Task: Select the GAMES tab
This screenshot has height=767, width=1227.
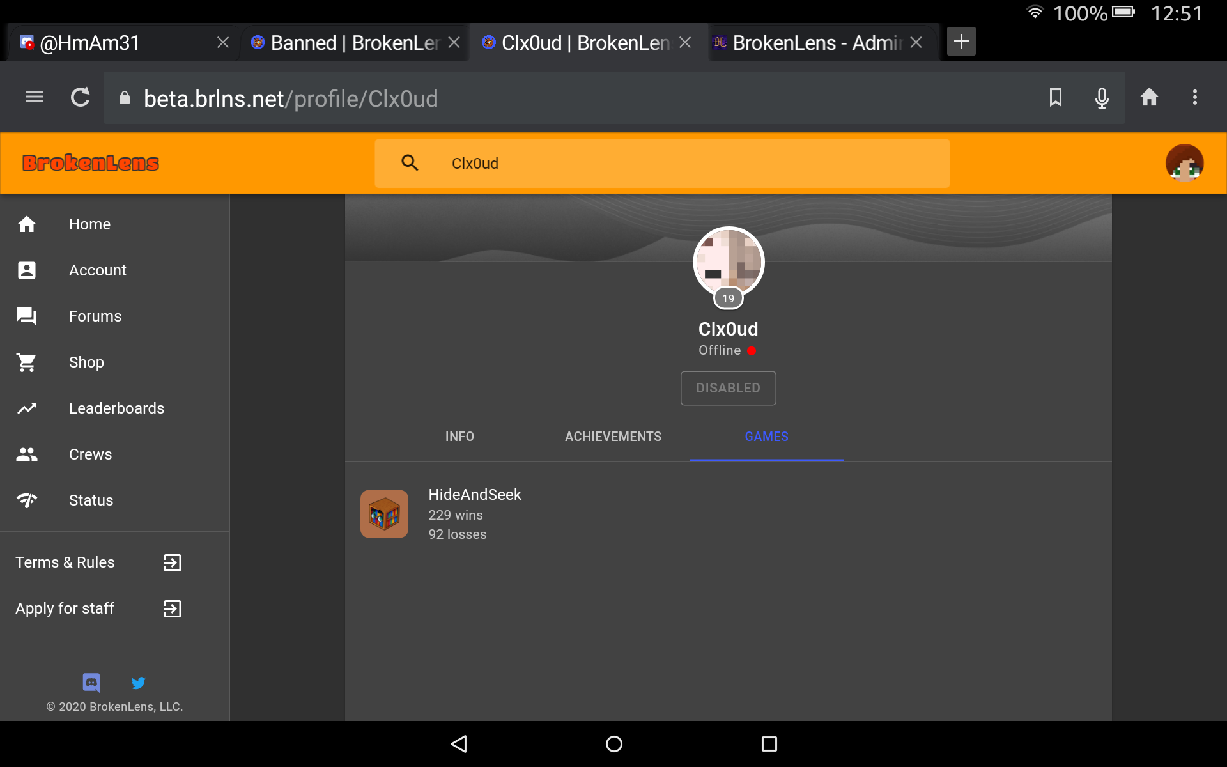Action: 766,437
